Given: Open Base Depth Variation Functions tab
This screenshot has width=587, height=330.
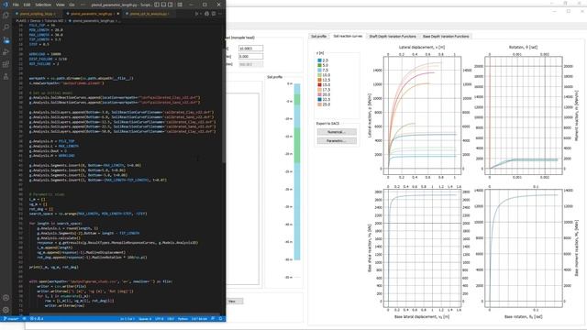Looking at the screenshot, I should pos(446,37).
